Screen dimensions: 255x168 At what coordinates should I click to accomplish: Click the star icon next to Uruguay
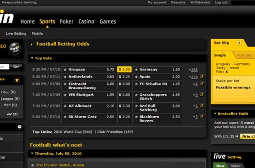(65, 70)
